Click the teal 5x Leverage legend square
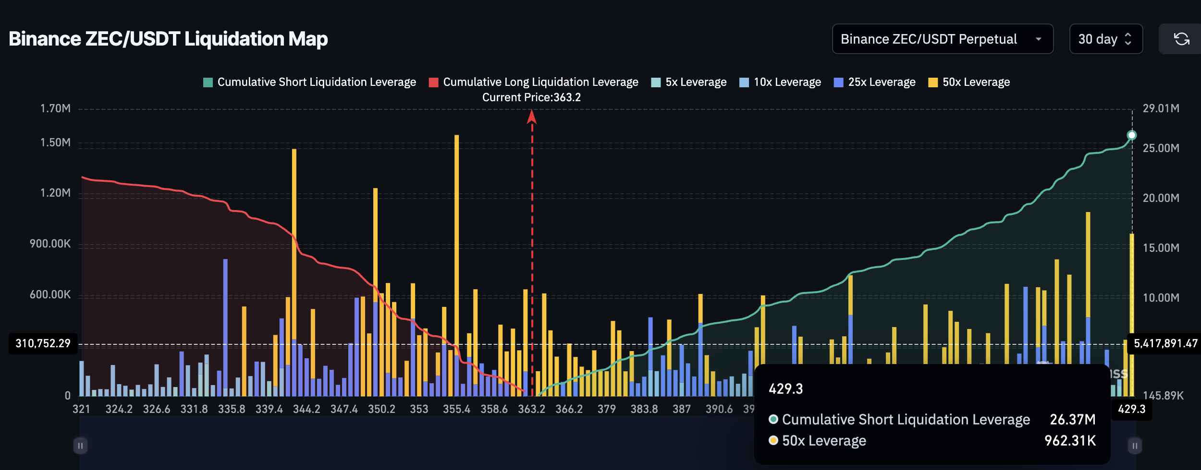The width and height of the screenshot is (1201, 470). coord(655,82)
